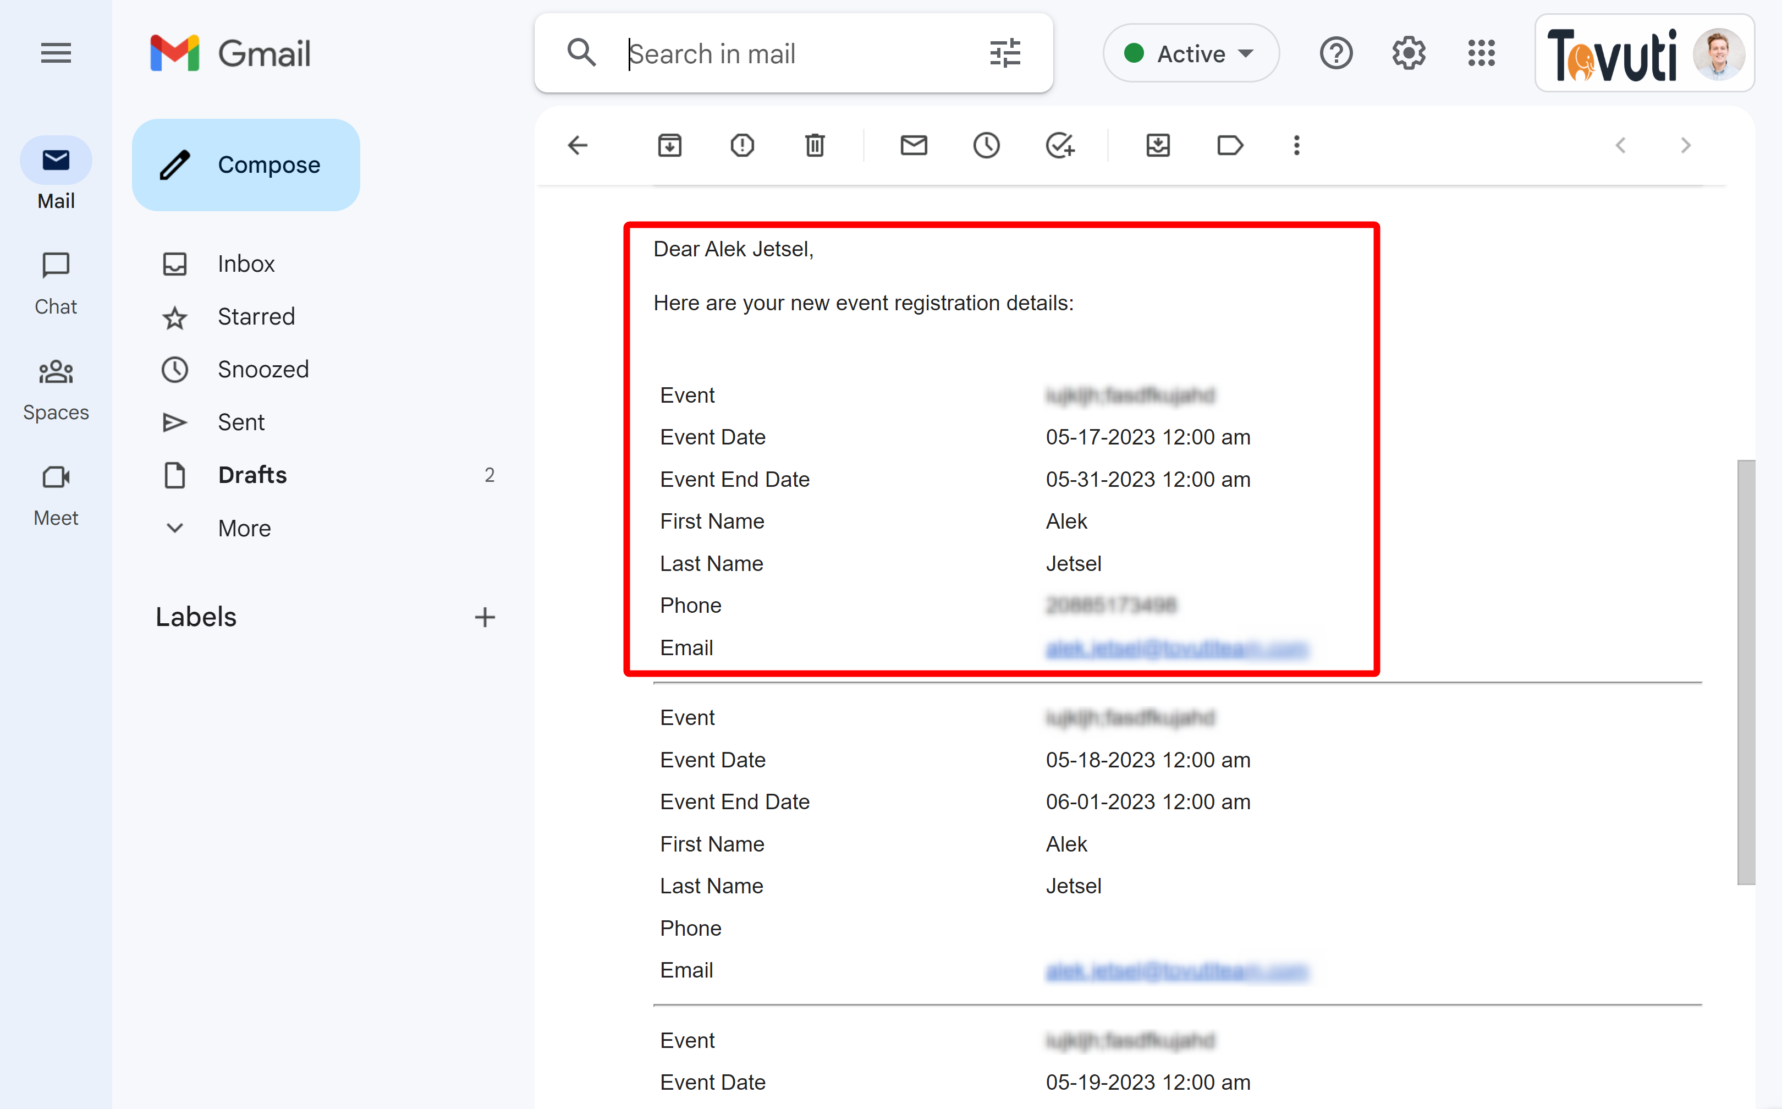Screen dimensions: 1782x1109
Task: Create a new label plus icon
Action: point(485,617)
